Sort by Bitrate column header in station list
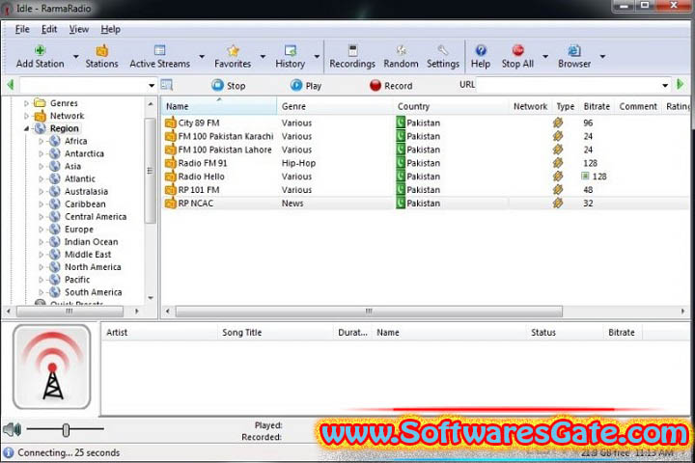The height and width of the screenshot is (463, 695). tap(597, 106)
